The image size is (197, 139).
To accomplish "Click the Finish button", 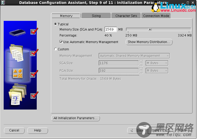I will tap(182, 130).
